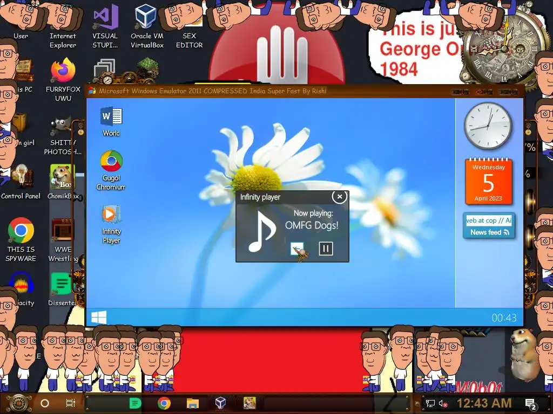Open the FURRYFOX UWU browser icon
This screenshot has height=414, width=553.
click(x=63, y=80)
